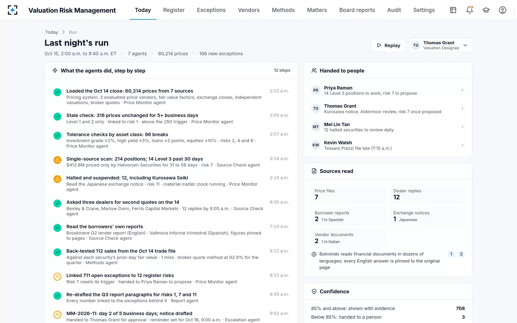Viewport: 517px width, 323px height.
Task: Click the document icon beside Sources read
Action: pyautogui.click(x=314, y=171)
